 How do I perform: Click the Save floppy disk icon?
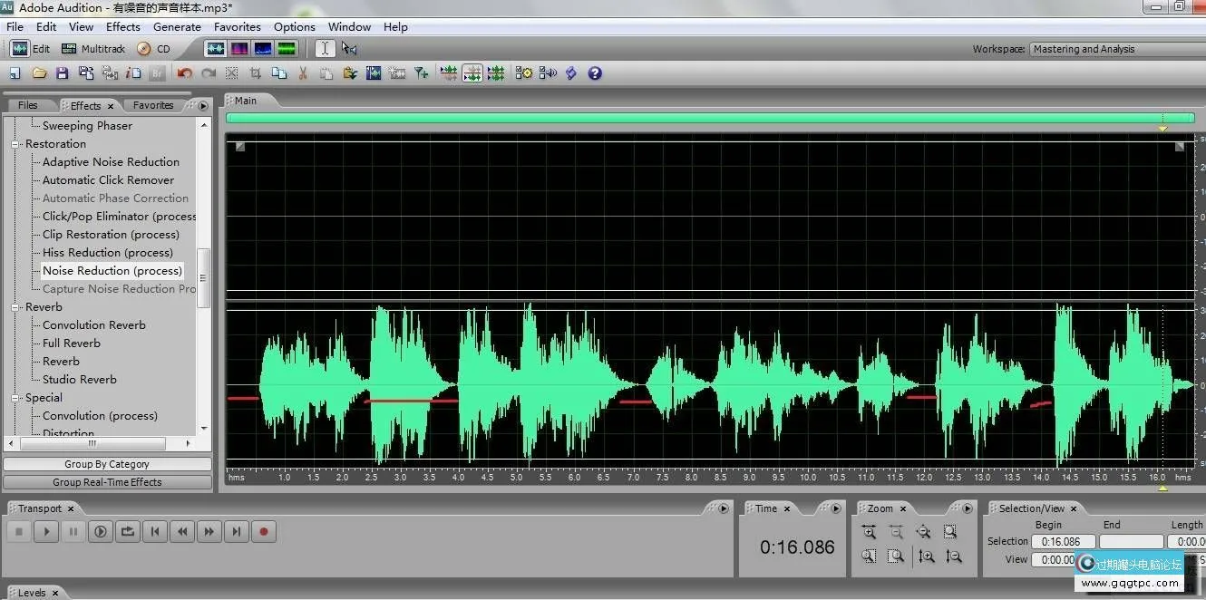[x=63, y=73]
